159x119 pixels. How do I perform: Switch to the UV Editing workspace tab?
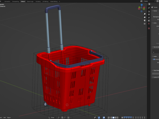45,1
